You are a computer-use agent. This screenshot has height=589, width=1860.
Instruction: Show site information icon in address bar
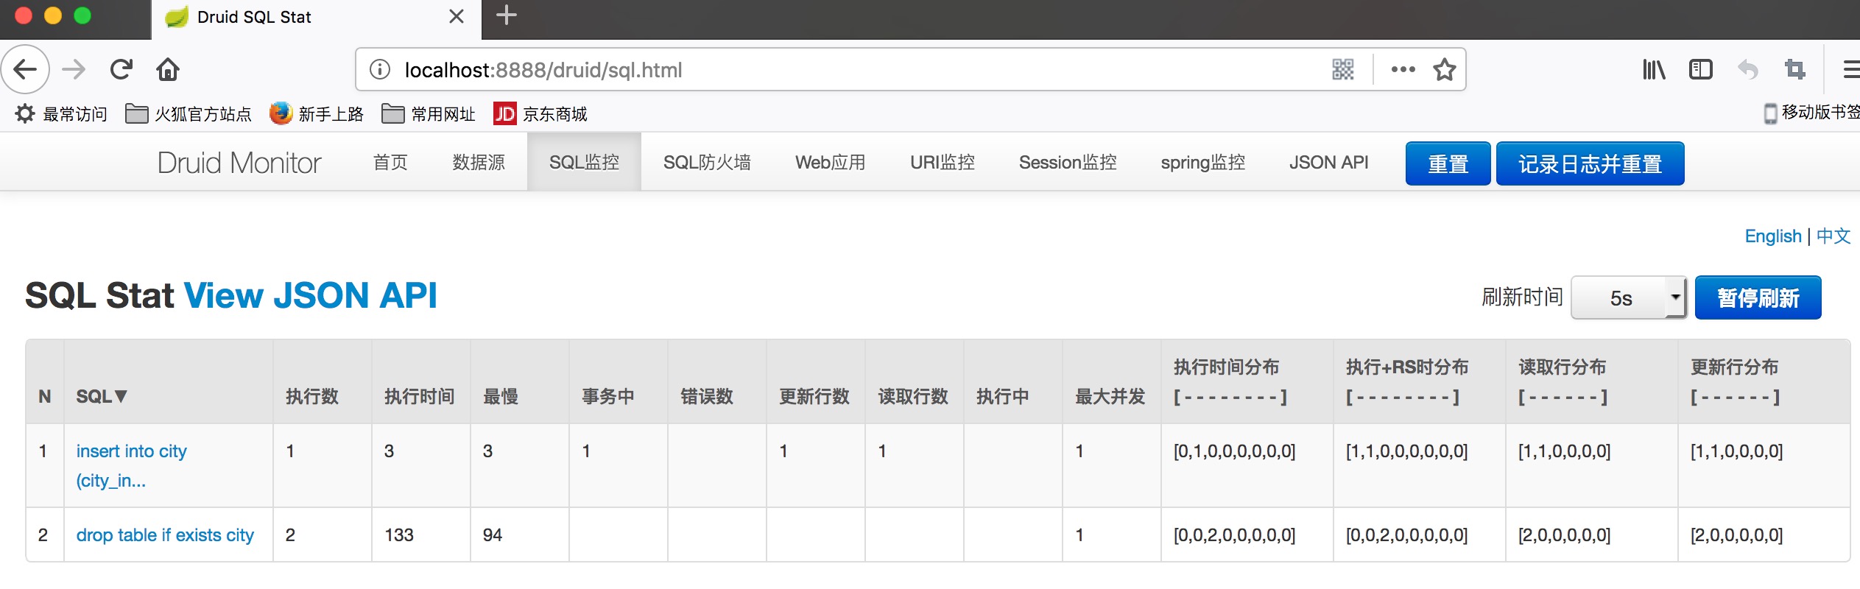[380, 70]
